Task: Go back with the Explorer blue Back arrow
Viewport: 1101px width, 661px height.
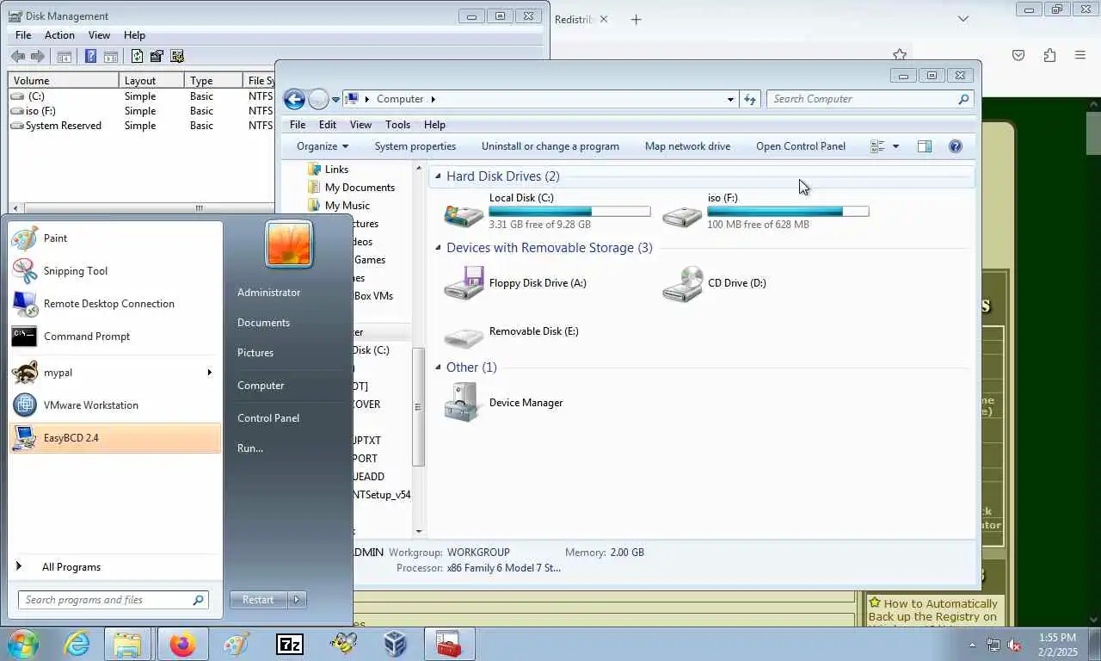Action: [294, 99]
